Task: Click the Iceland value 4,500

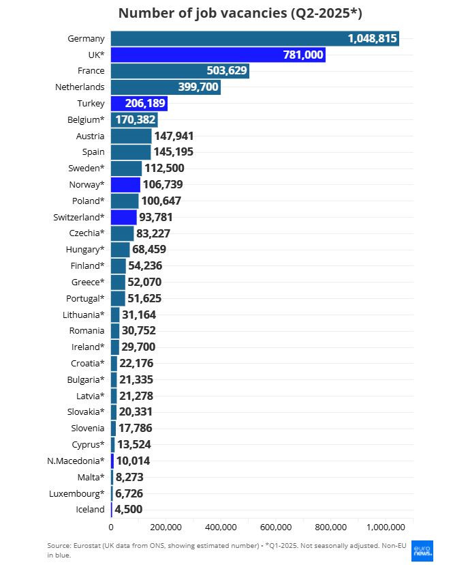Action: (x=128, y=509)
